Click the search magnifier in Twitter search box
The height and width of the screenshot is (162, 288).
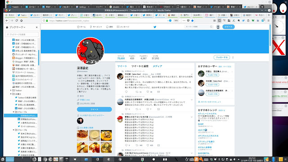(x=211, y=27)
